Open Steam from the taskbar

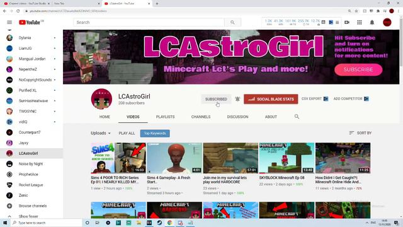(x=159, y=223)
